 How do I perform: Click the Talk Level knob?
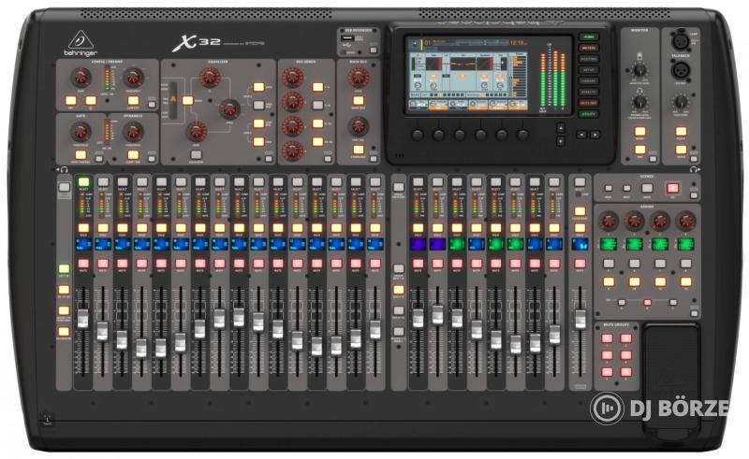[681, 102]
